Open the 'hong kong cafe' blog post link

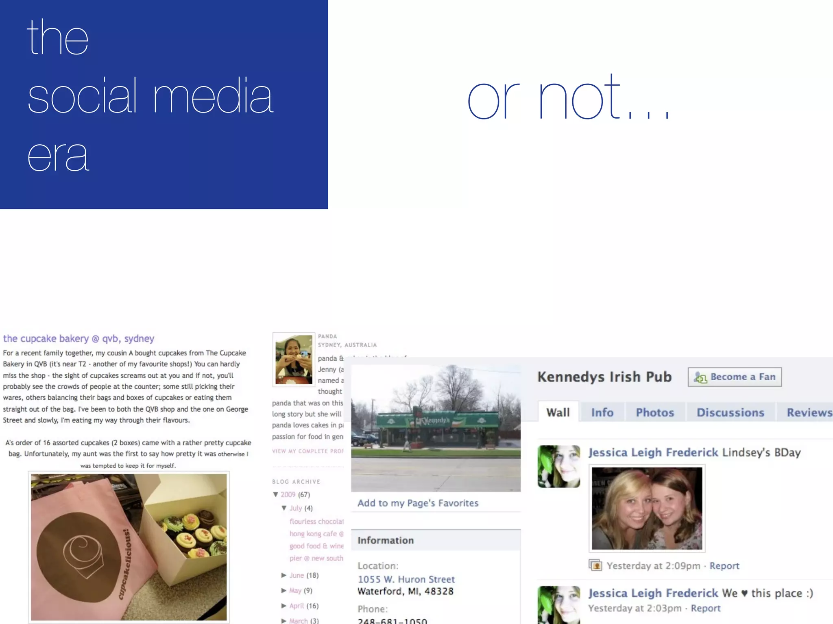[316, 534]
